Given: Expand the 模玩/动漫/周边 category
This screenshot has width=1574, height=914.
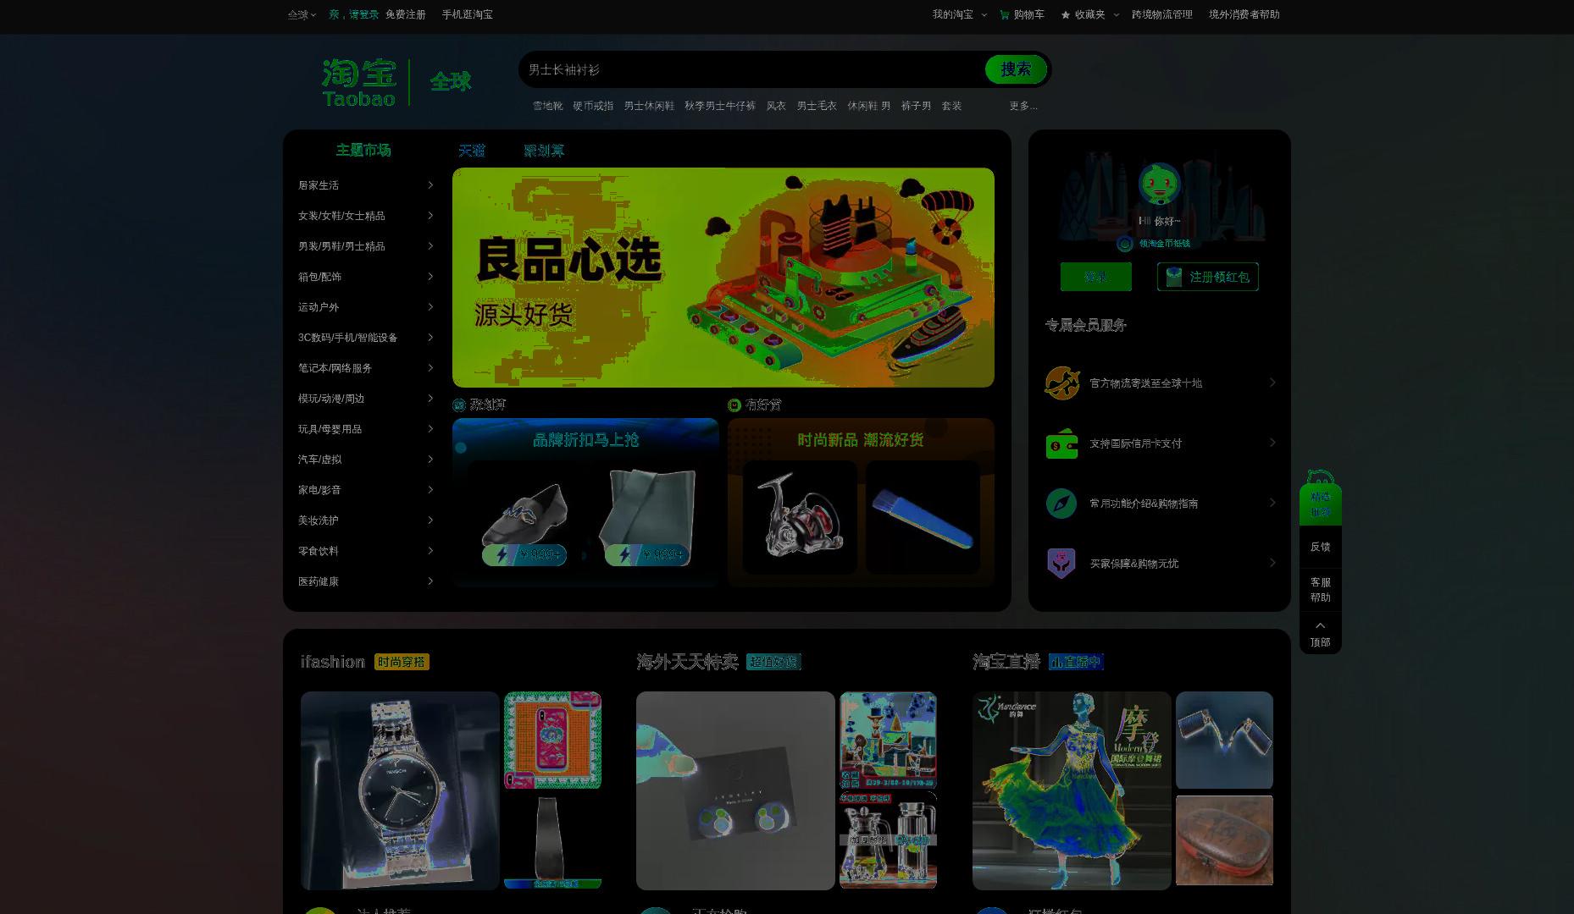Looking at the screenshot, I should point(366,399).
